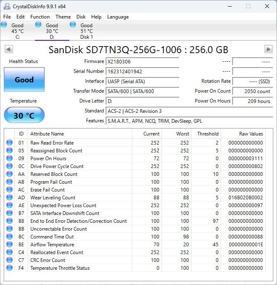Click the Serial Number field
Image resolution: width=277 pixels, height=285 pixels.
click(142, 71)
